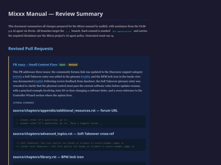Click the additional_resources.rst forum URL heading
The width and height of the screenshot is (221, 165).
(x=65, y=110)
